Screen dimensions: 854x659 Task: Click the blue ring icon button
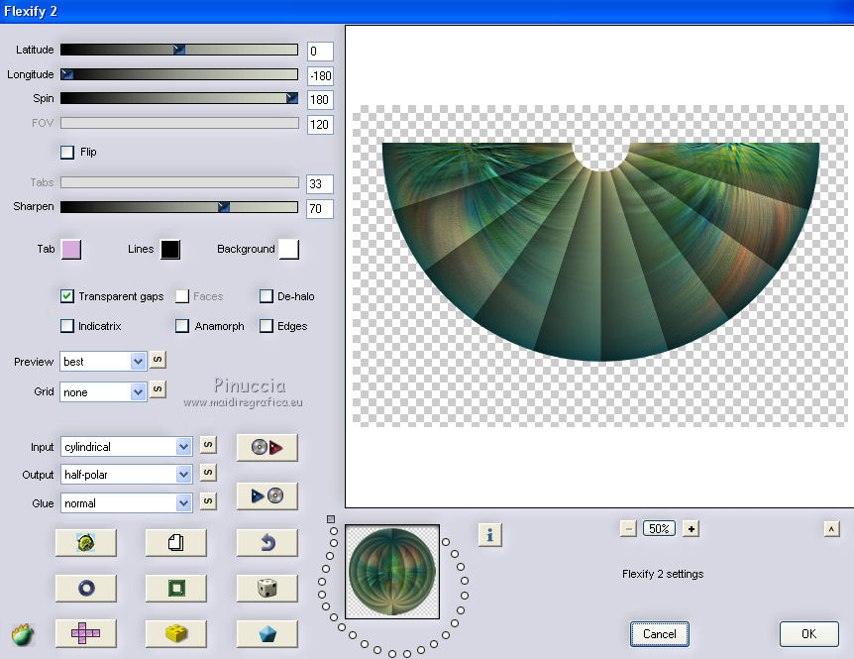pyautogui.click(x=85, y=589)
